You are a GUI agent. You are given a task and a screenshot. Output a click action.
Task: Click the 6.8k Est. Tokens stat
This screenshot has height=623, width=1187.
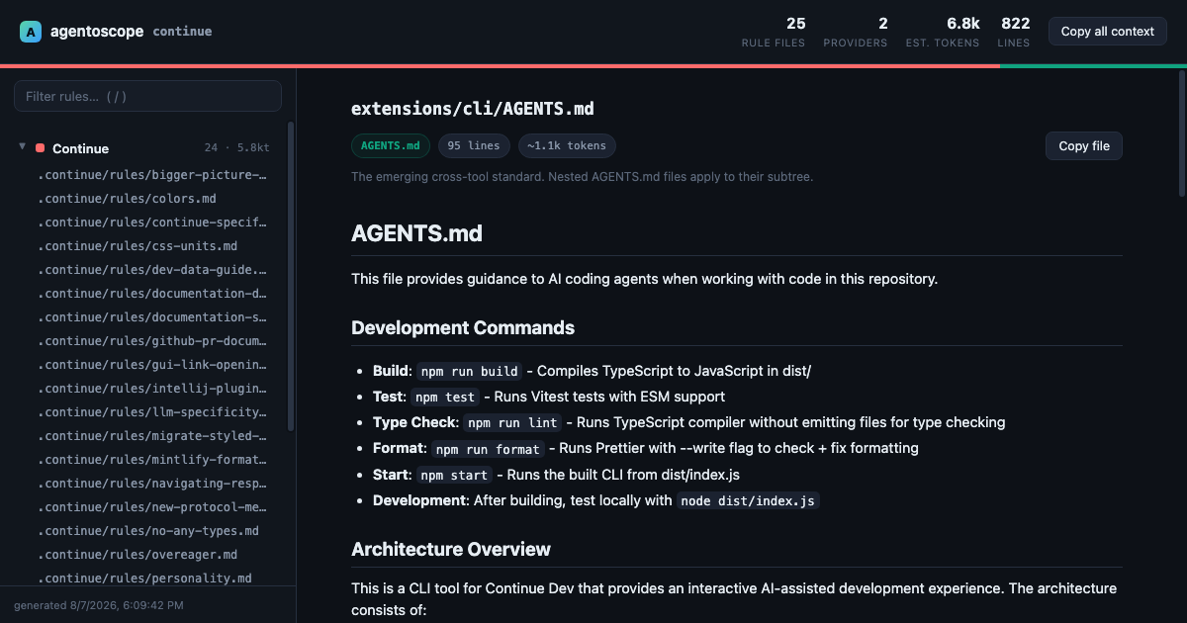[x=943, y=32]
